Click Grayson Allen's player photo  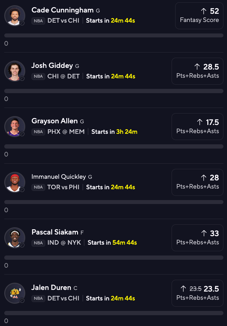15,126
